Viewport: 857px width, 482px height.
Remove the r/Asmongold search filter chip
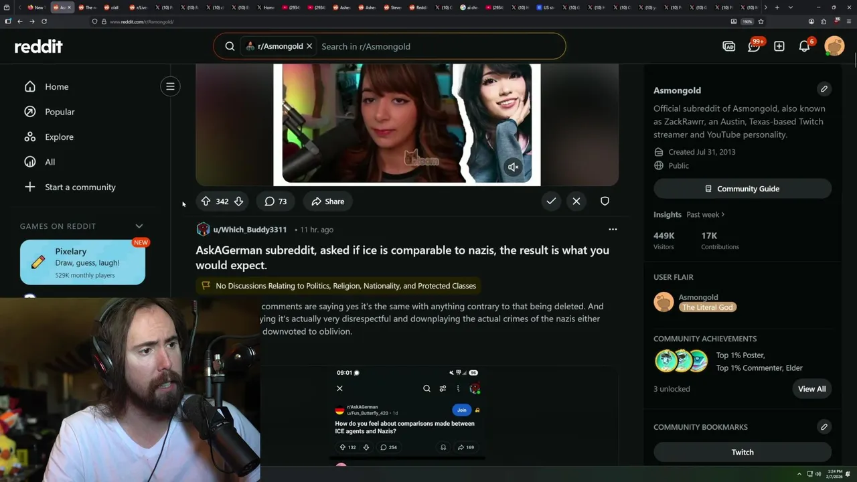coord(309,46)
